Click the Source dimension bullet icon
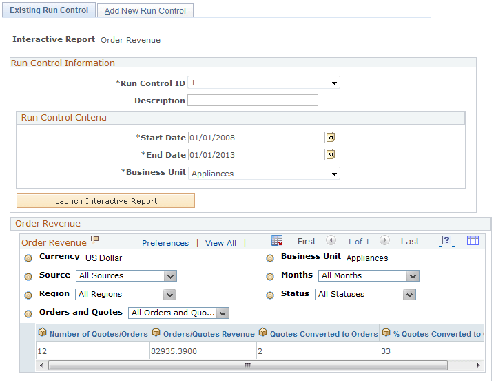The width and height of the screenshot is (496, 387). [28, 277]
